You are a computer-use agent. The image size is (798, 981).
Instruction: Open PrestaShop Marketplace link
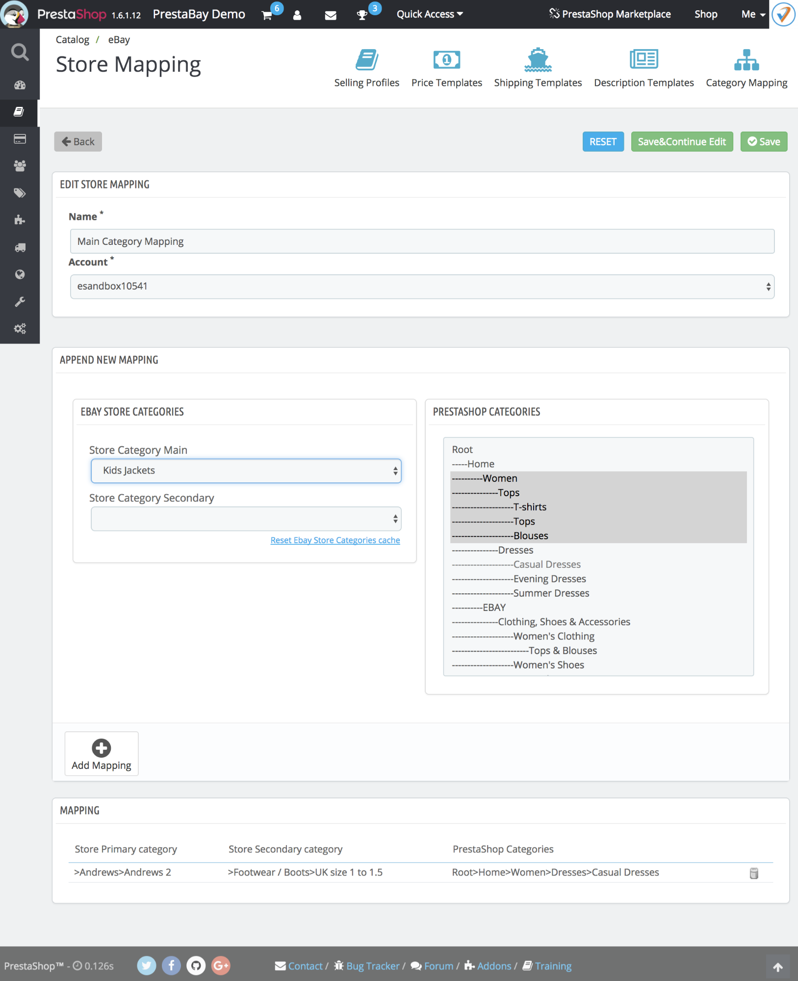click(x=610, y=14)
